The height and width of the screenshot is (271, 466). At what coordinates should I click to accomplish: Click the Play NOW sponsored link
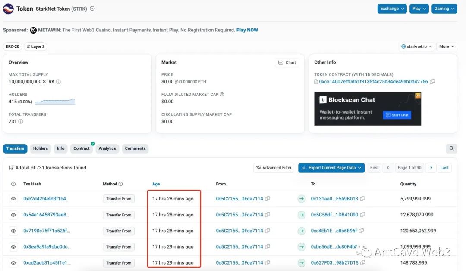[x=247, y=30]
